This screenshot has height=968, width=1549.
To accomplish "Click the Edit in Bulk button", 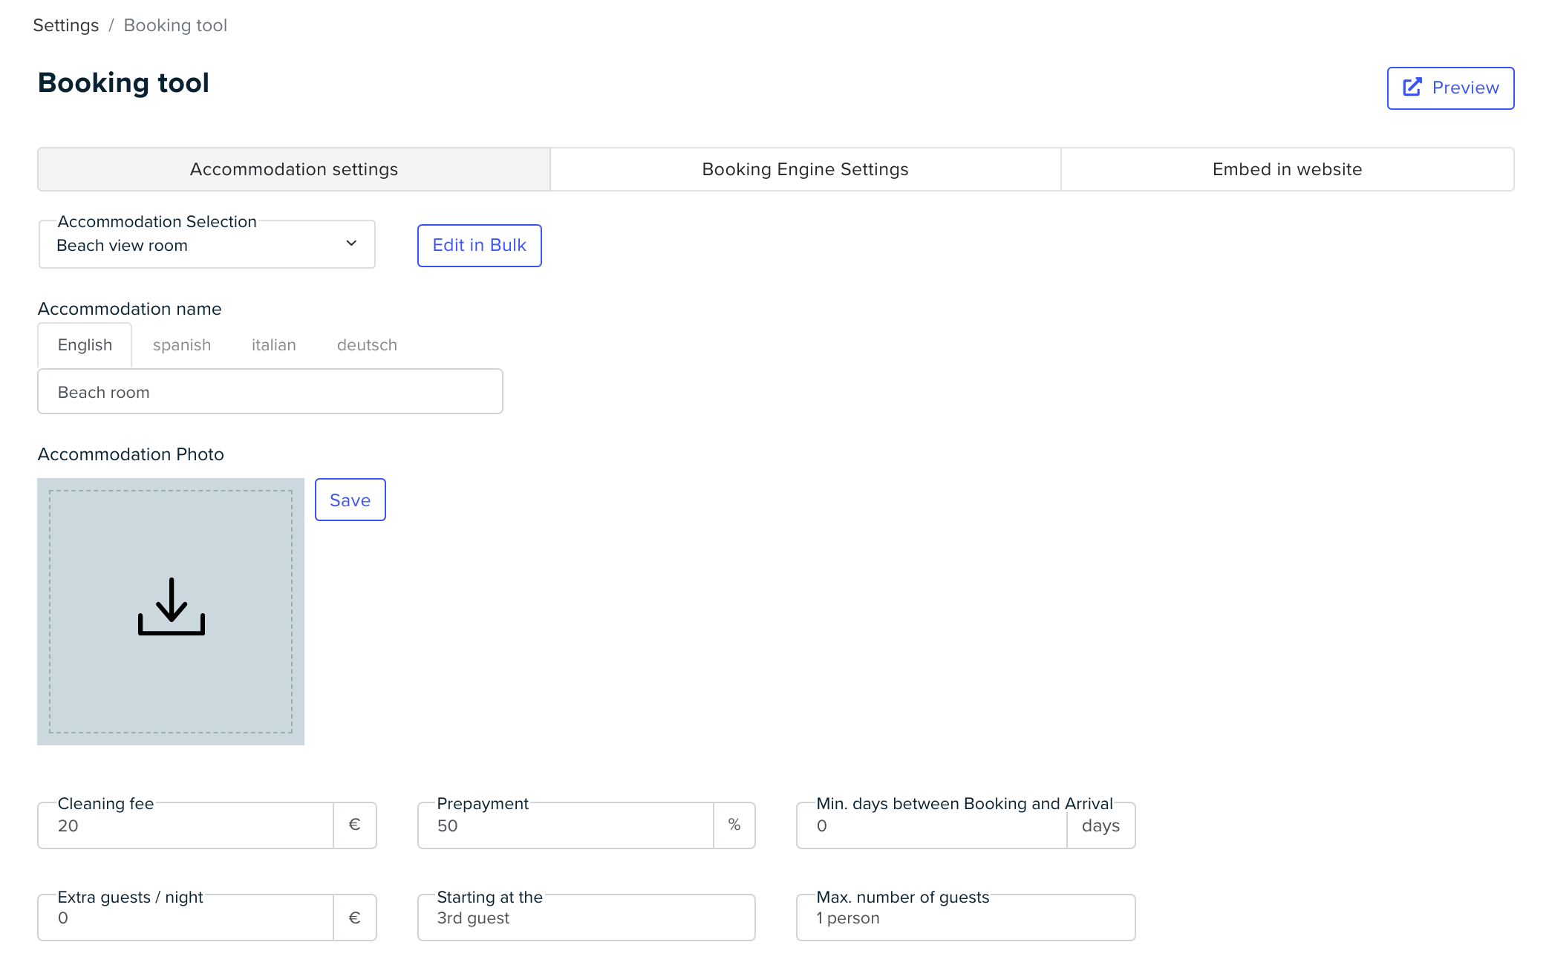I will (480, 246).
